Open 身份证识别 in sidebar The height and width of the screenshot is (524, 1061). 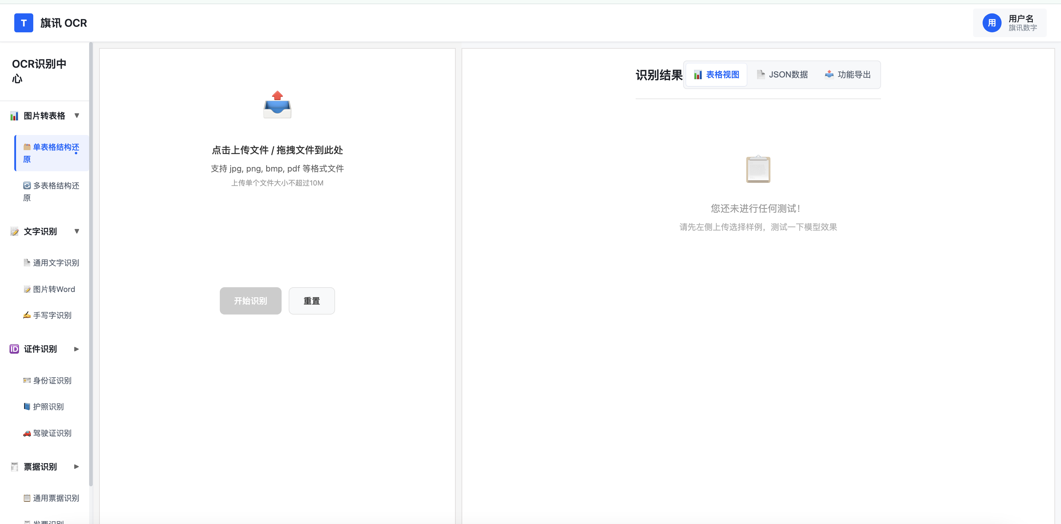[x=52, y=380]
